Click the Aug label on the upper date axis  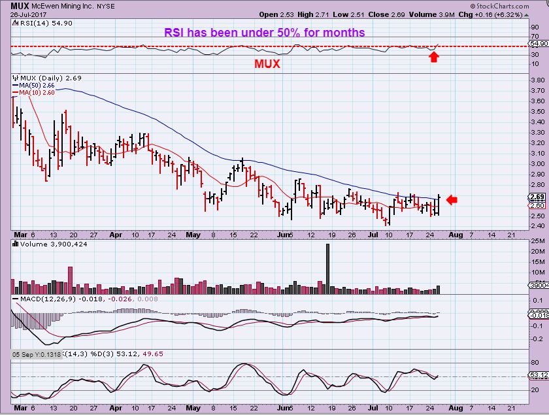tap(456, 235)
